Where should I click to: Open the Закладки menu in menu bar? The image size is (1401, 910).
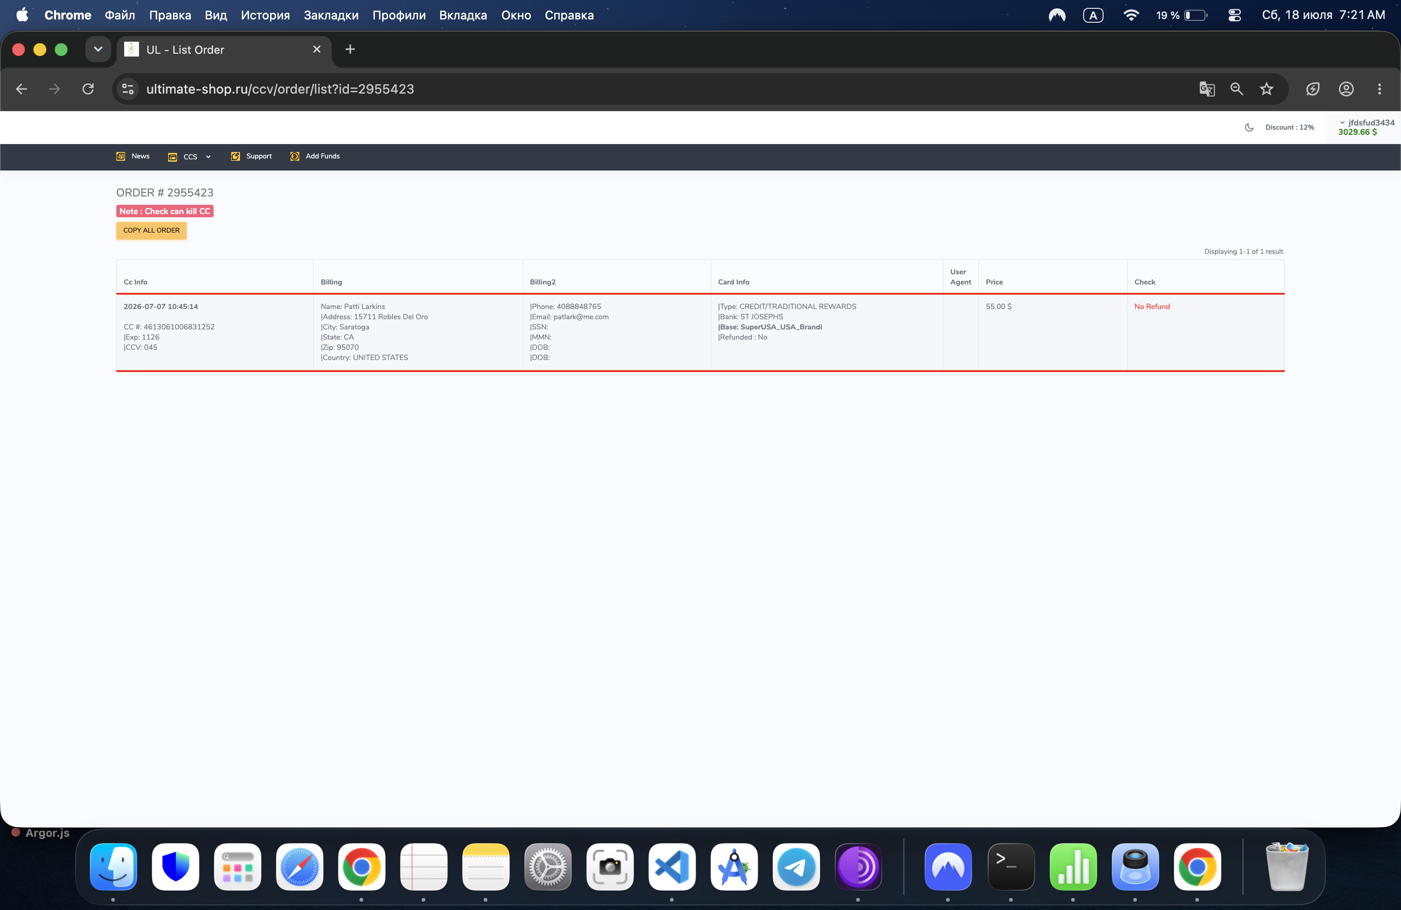[331, 15]
